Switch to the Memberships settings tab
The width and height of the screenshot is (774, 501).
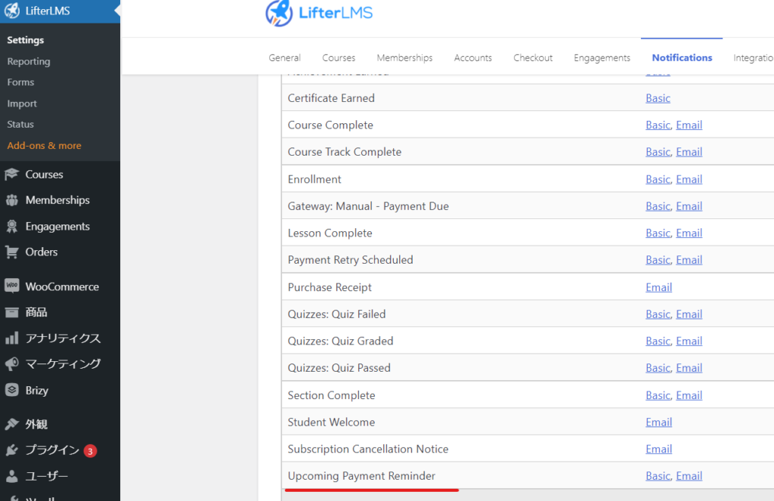[x=405, y=57]
